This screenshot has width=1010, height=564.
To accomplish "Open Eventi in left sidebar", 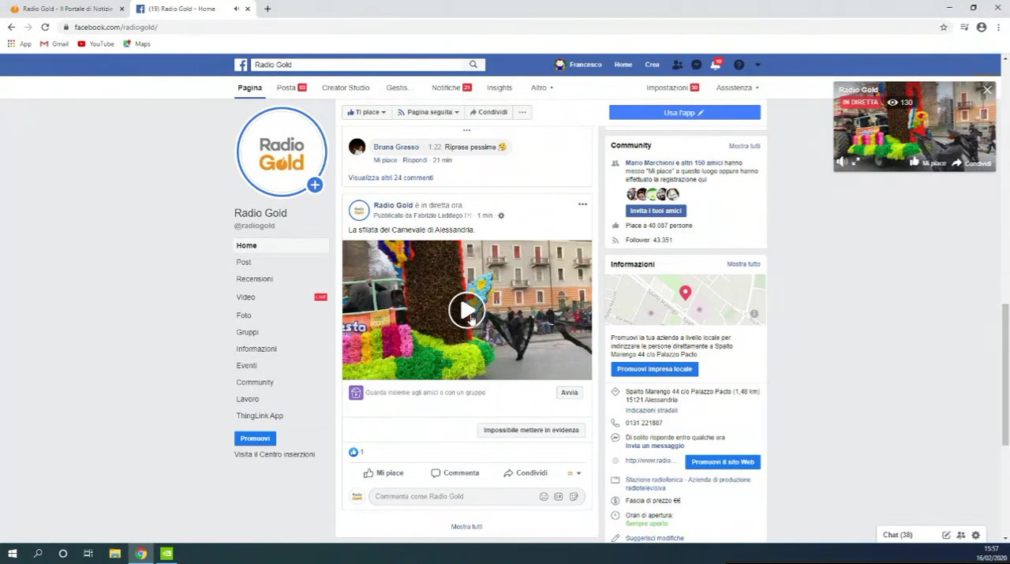I will [246, 365].
